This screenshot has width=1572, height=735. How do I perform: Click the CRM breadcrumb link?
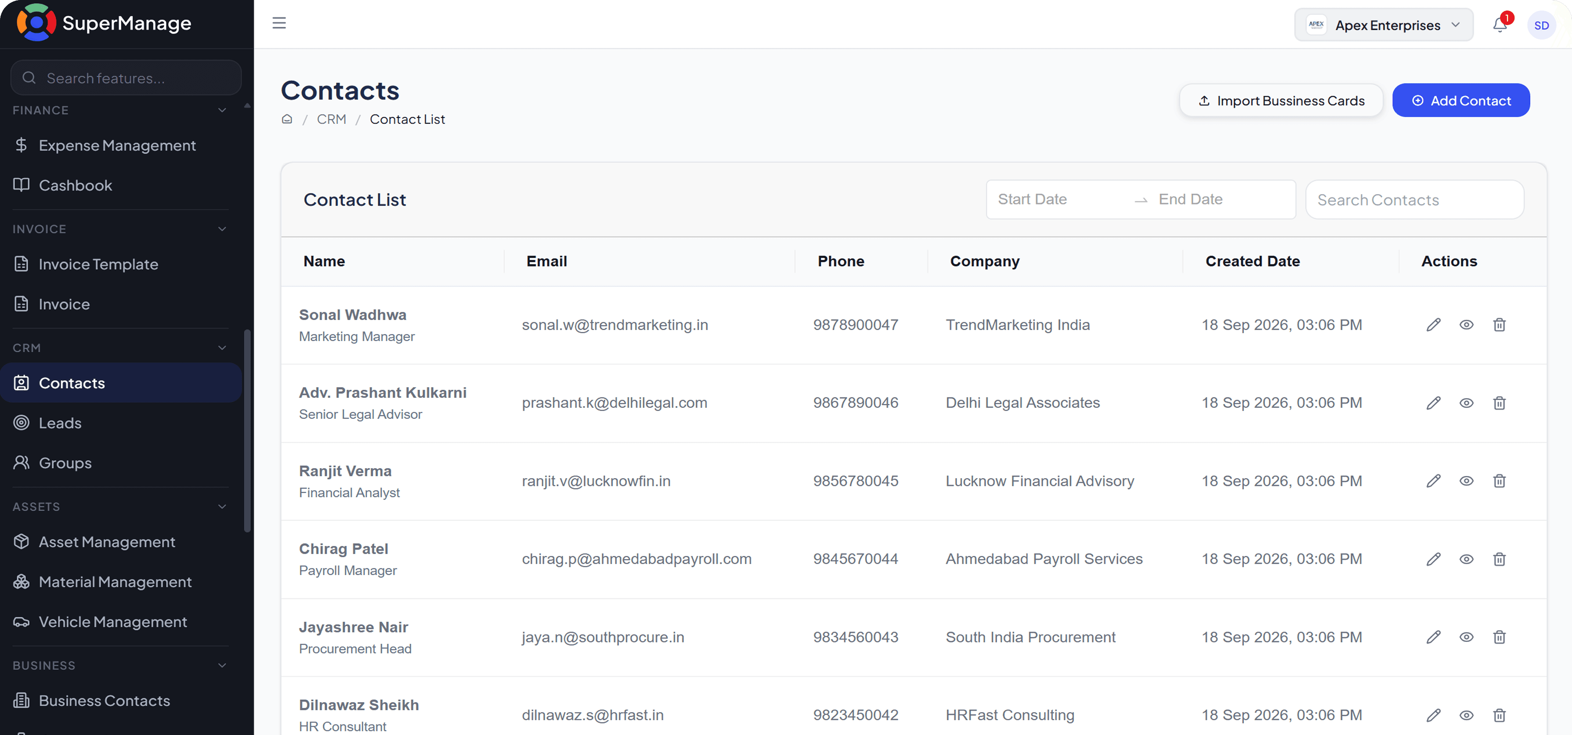[331, 119]
